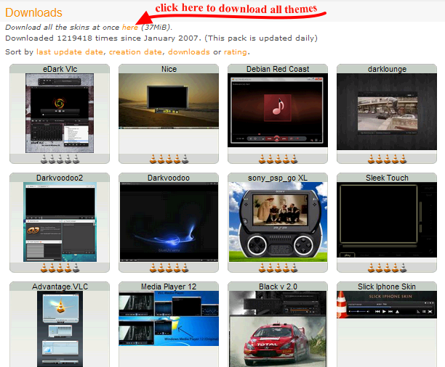Image resolution: width=445 pixels, height=367 pixels.
Task: Click the sony_psp_go XL title
Action: 278,178
